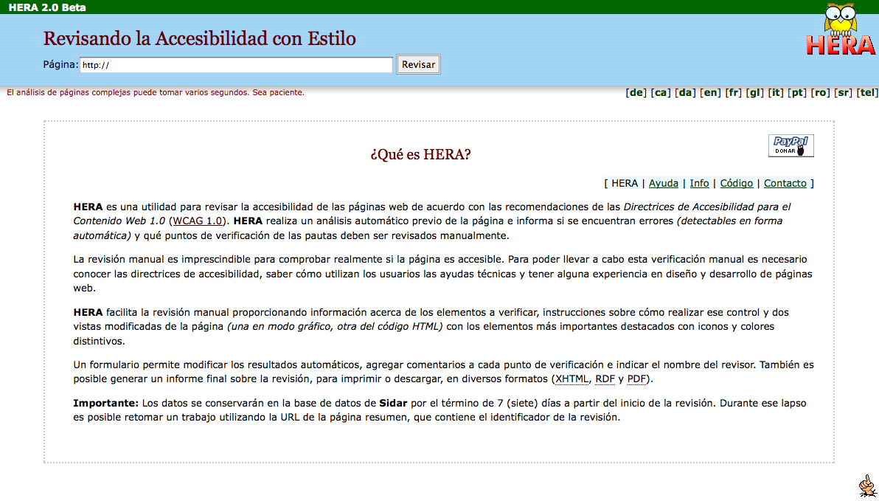Switch to Italian [it] version
This screenshot has height=501, width=879.
click(x=775, y=92)
